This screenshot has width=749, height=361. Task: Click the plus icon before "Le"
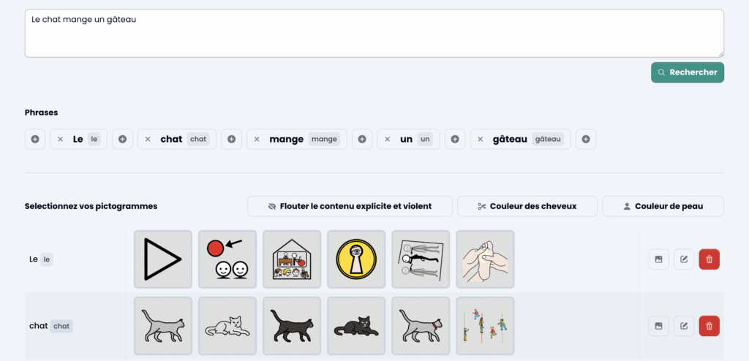point(35,139)
